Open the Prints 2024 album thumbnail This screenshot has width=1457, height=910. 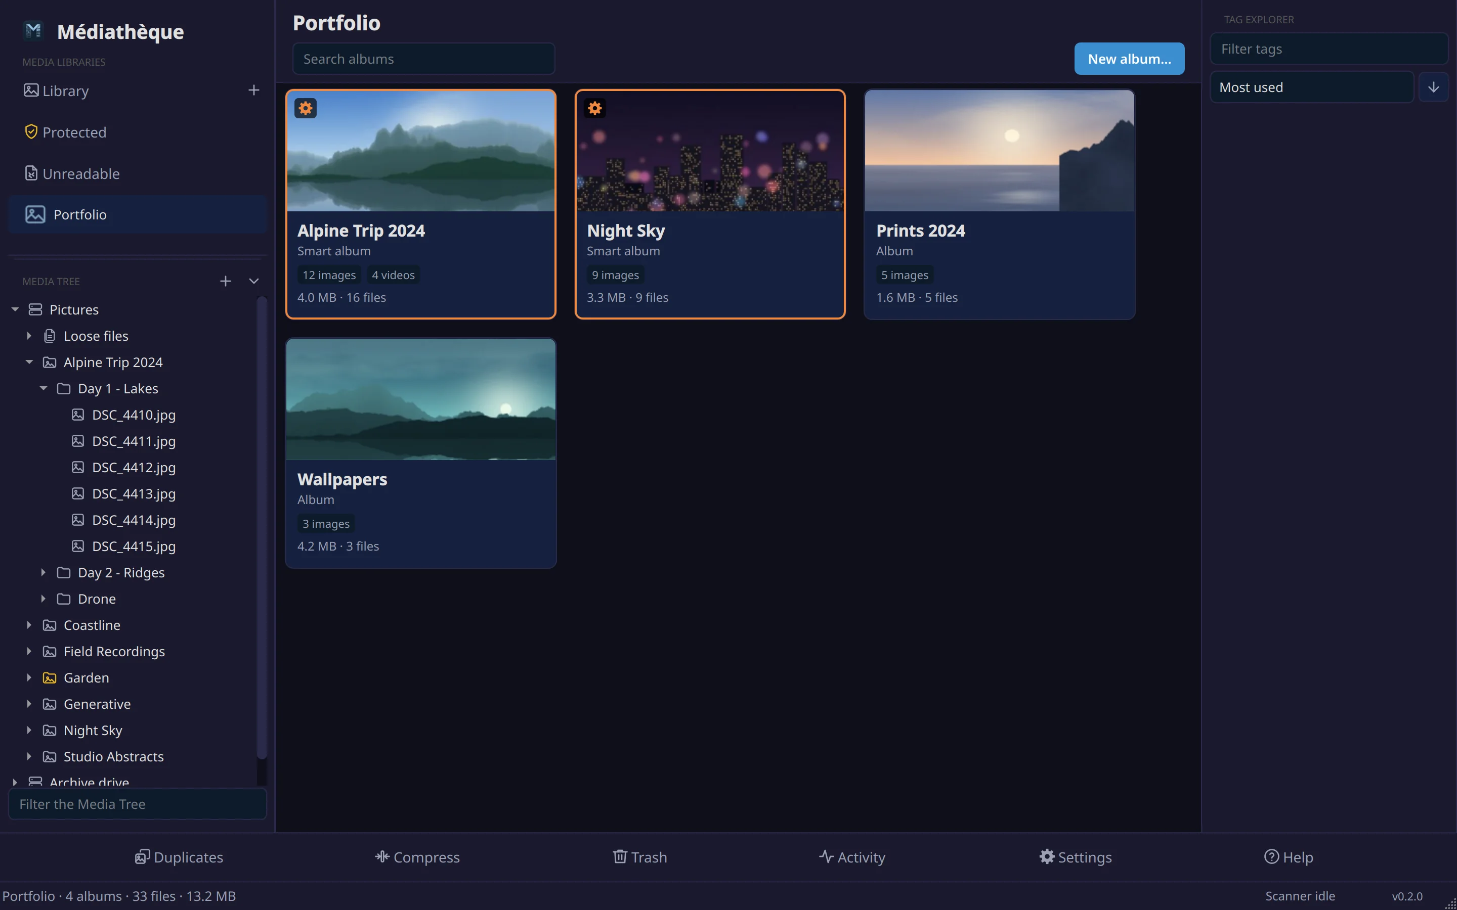[x=1000, y=151]
